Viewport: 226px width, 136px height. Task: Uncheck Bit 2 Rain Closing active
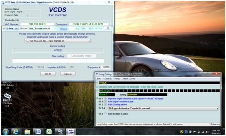click(x=106, y=105)
